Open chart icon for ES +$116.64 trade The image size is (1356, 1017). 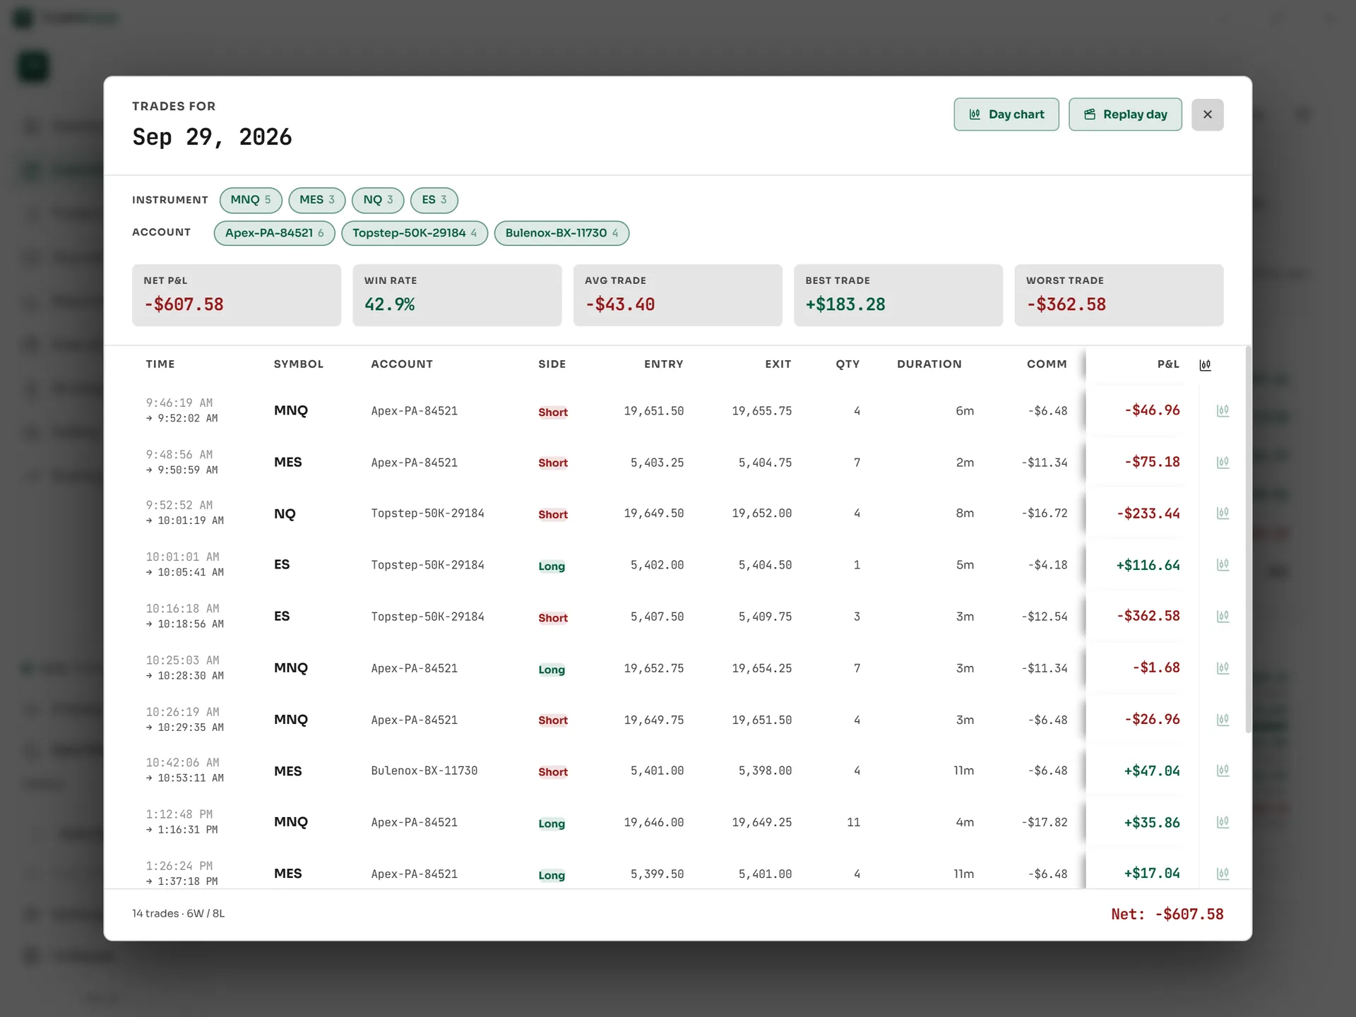(1223, 565)
